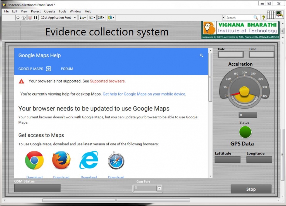Click the Pause button in toolbar
The width and height of the screenshot is (286, 206).
coord(35,18)
